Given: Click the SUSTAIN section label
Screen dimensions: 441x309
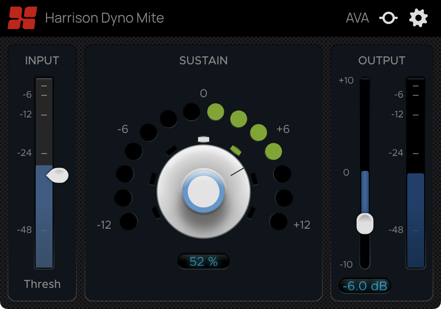Looking at the screenshot, I should click(x=203, y=61).
